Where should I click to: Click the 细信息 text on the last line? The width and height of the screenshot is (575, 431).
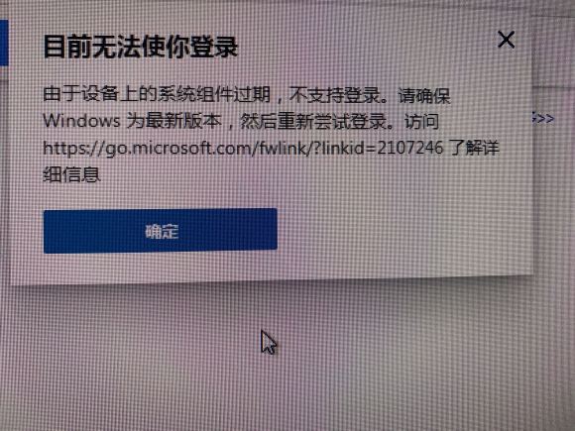[71, 174]
